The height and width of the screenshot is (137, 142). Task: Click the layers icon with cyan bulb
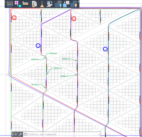coord(59,4)
